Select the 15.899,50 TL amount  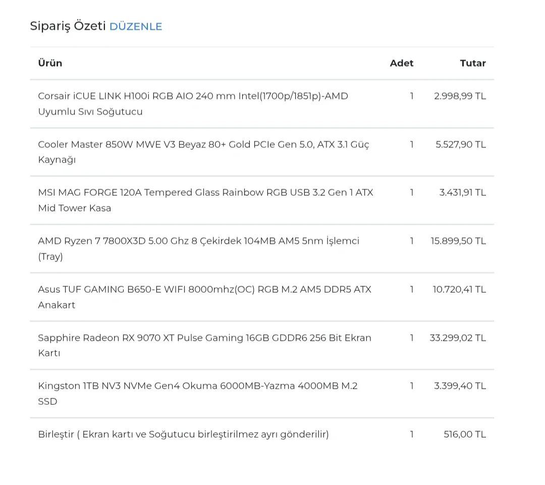click(x=458, y=241)
